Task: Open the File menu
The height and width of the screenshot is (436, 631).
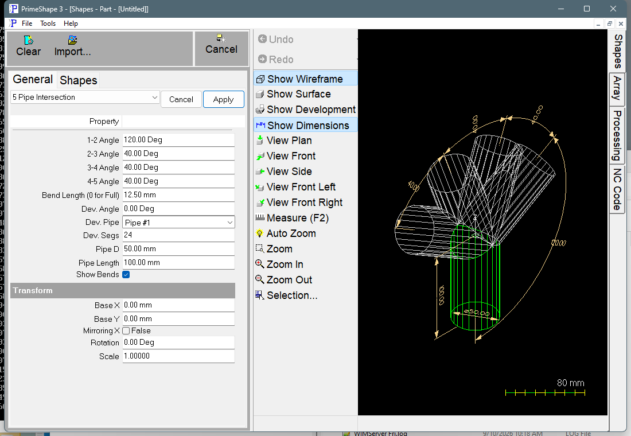Action: (27, 24)
